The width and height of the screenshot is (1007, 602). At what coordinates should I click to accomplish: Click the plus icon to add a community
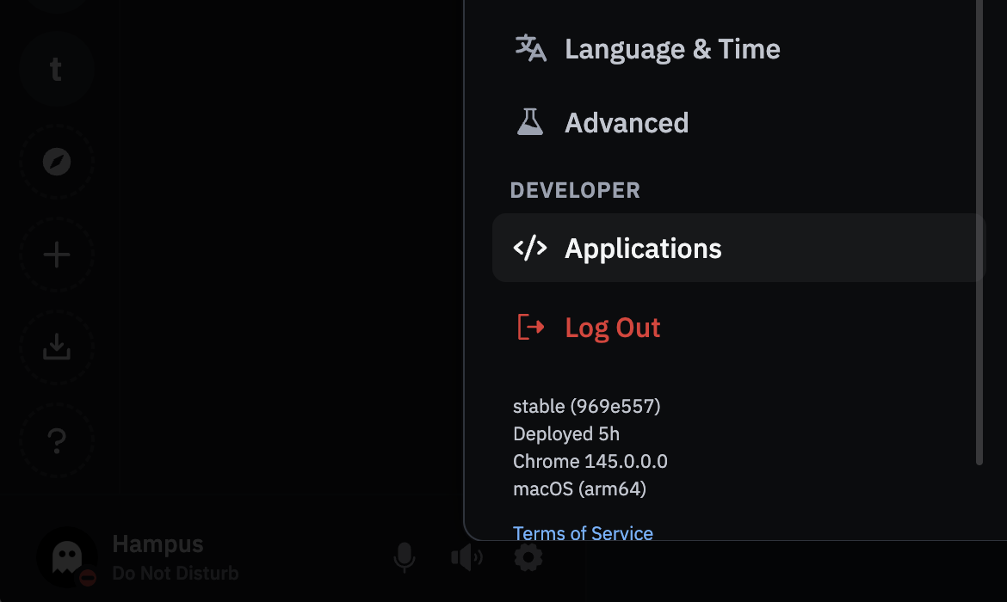click(x=57, y=255)
